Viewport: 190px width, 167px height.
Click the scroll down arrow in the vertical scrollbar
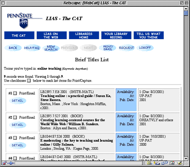tap(186, 159)
